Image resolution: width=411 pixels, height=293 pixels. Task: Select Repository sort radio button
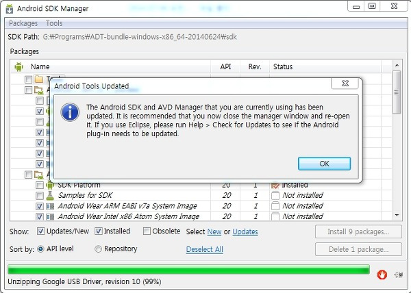98,249
